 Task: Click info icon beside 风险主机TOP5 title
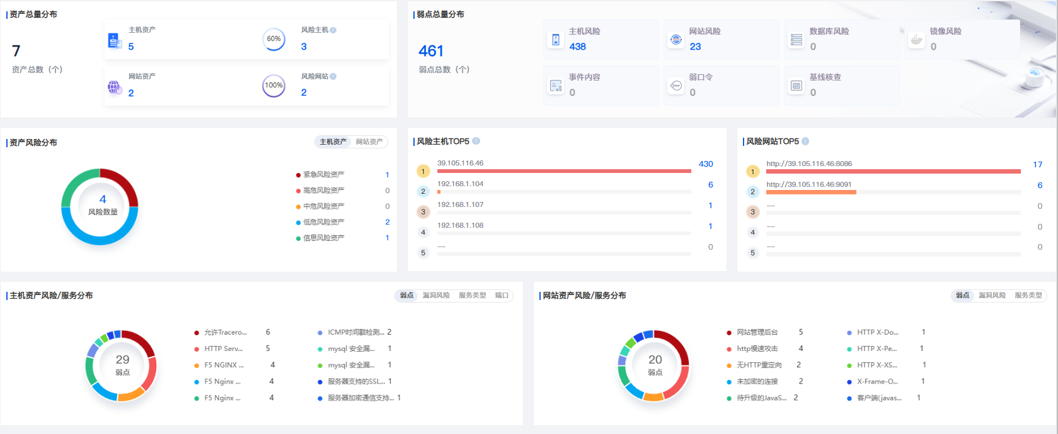[476, 141]
